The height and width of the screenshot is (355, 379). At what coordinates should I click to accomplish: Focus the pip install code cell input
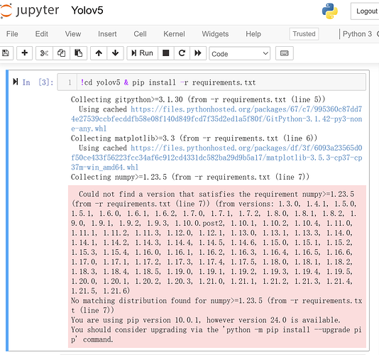[221, 82]
